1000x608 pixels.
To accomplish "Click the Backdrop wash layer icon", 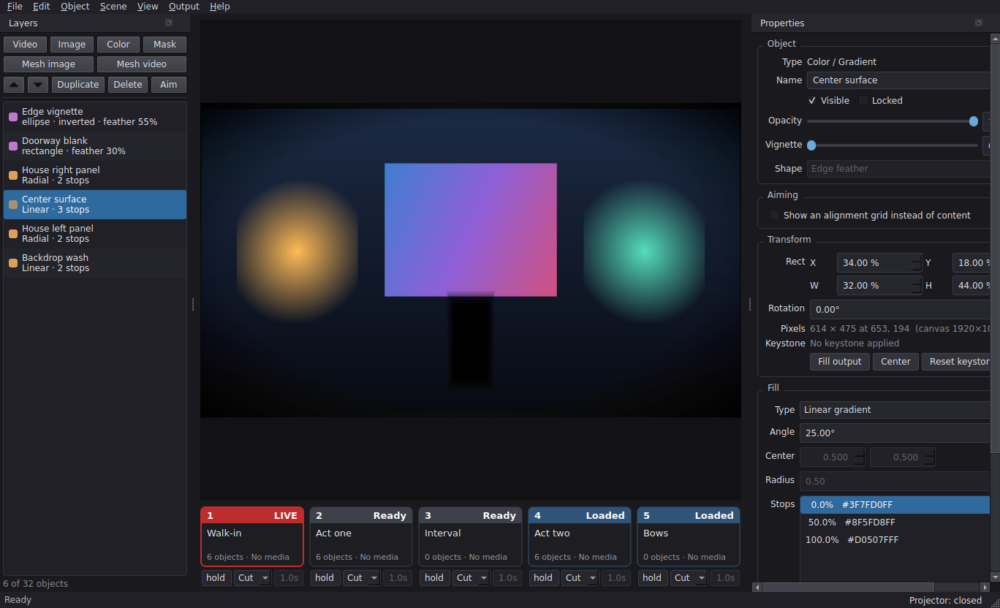I will point(13,263).
